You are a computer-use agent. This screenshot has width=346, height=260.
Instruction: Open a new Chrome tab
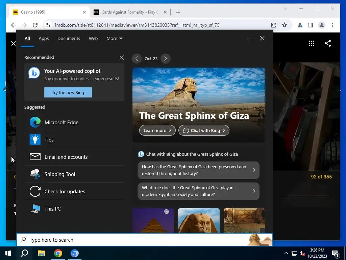[178, 12]
